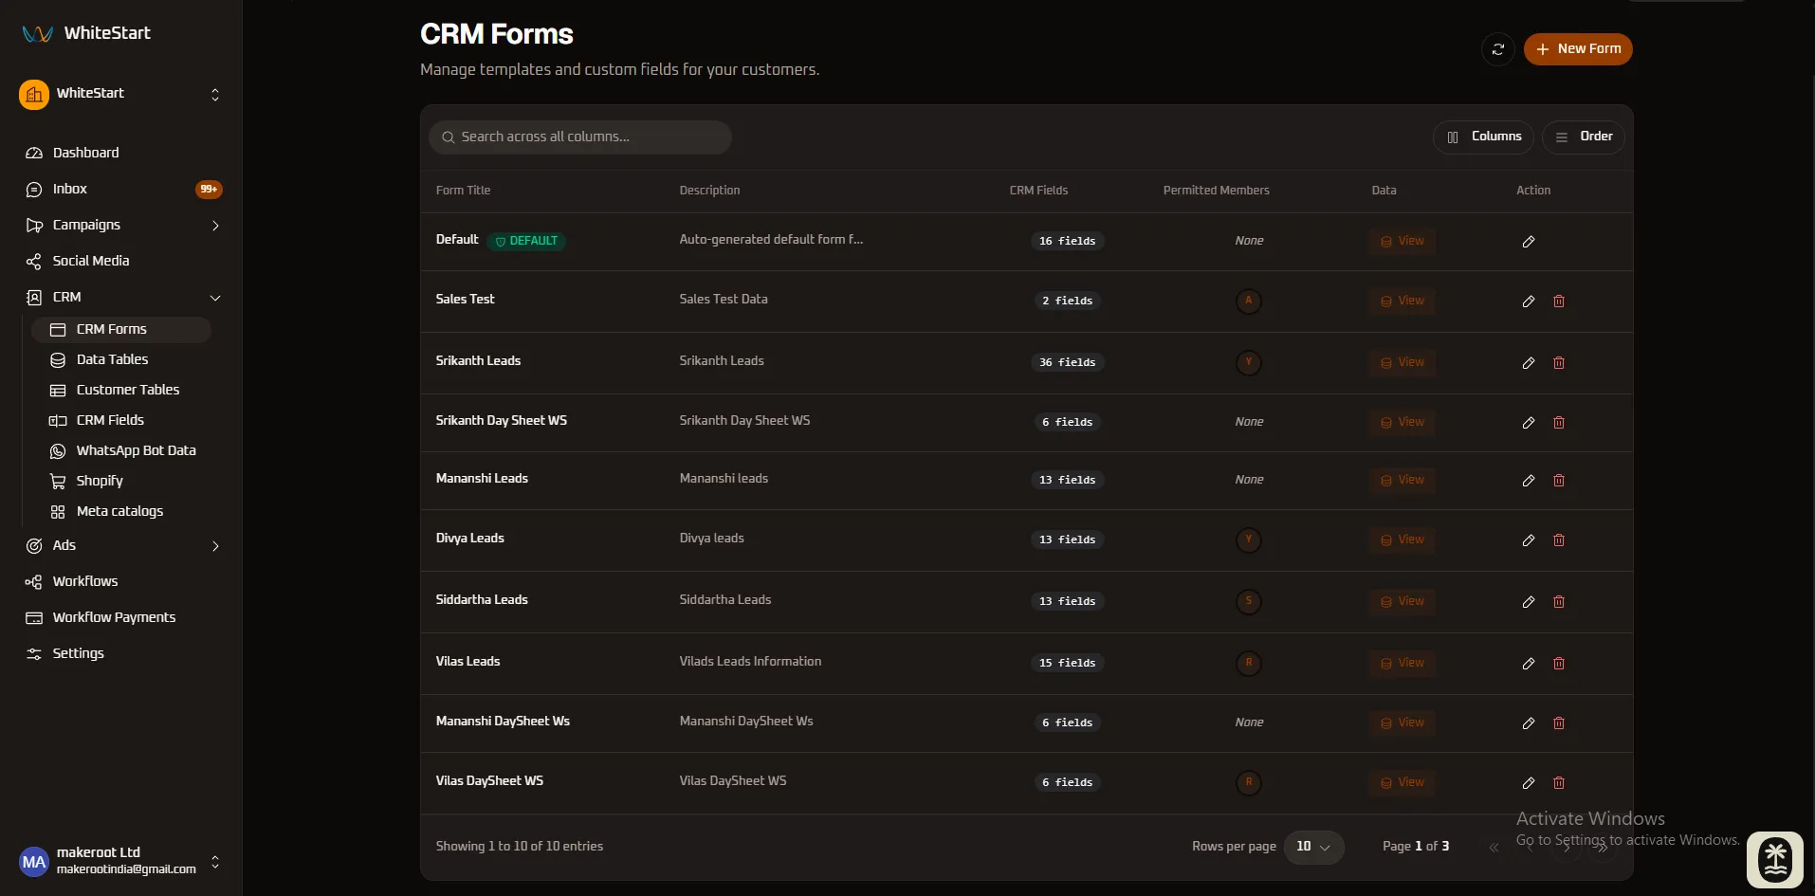Edit the Default form with pencil icon
The height and width of the screenshot is (896, 1815).
(1529, 242)
